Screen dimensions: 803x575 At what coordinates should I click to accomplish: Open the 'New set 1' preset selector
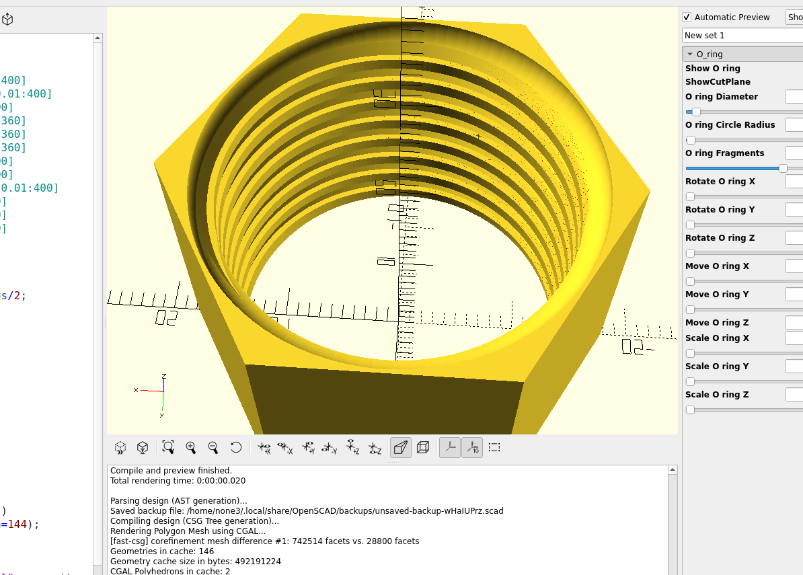tap(733, 35)
